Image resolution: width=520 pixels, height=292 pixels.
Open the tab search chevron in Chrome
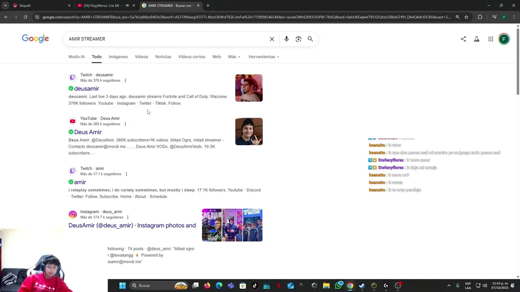click(5, 6)
